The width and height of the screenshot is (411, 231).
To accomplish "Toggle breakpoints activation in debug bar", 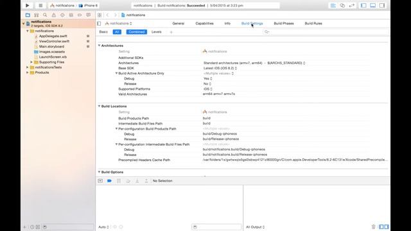I will pos(110,181).
